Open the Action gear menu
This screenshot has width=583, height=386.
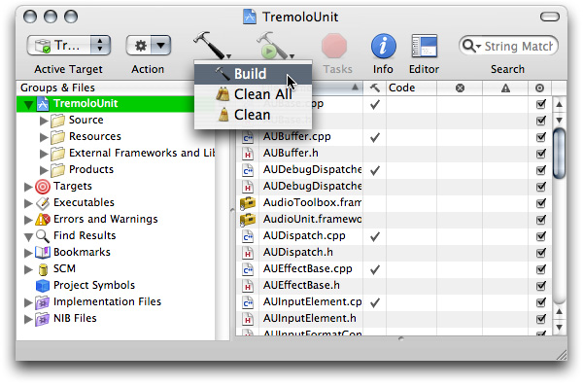[x=149, y=46]
